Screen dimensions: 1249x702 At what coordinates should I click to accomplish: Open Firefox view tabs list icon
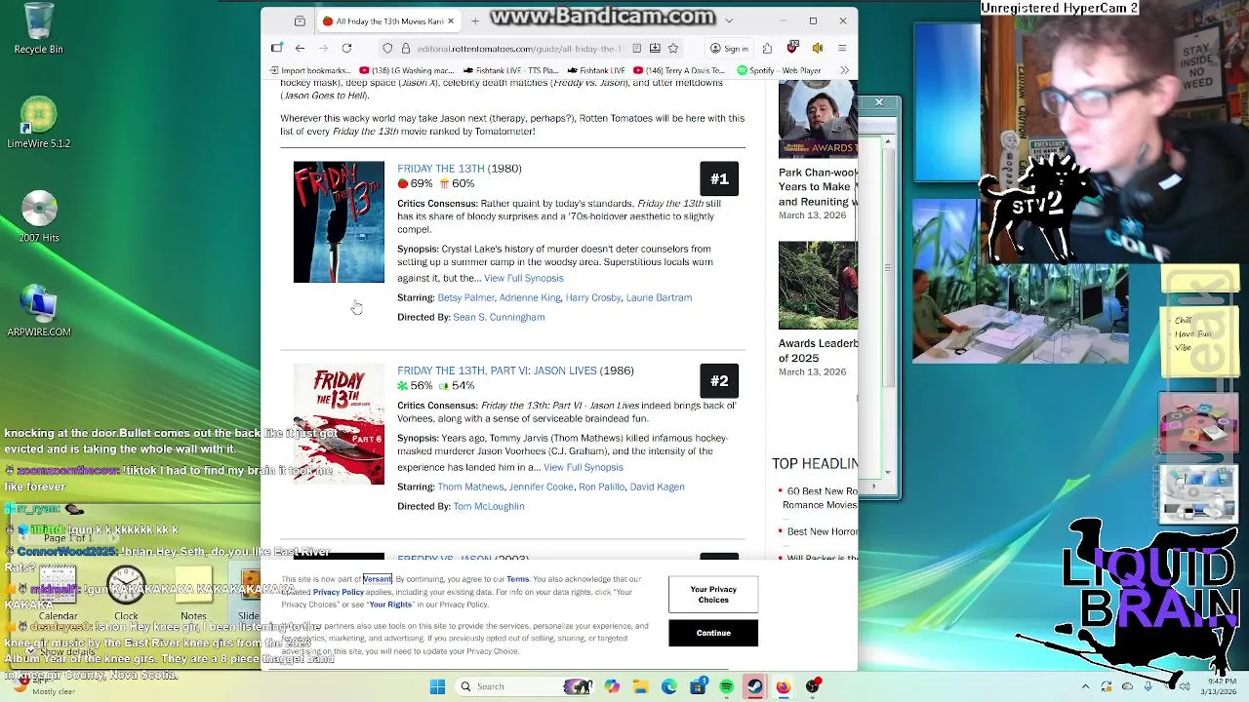pos(300,21)
